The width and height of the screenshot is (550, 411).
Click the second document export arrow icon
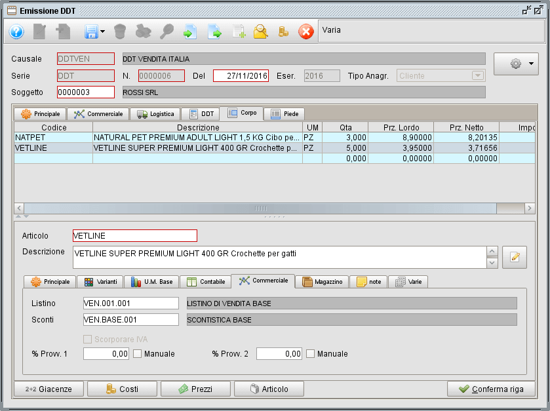[x=214, y=31]
